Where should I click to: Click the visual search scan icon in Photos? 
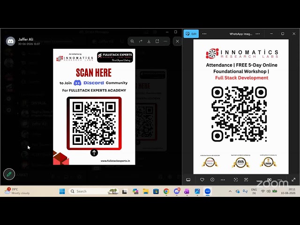[x=236, y=180]
